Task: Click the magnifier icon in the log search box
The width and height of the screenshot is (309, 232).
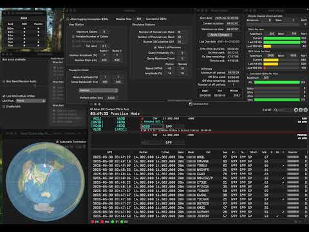Action: click(276, 110)
